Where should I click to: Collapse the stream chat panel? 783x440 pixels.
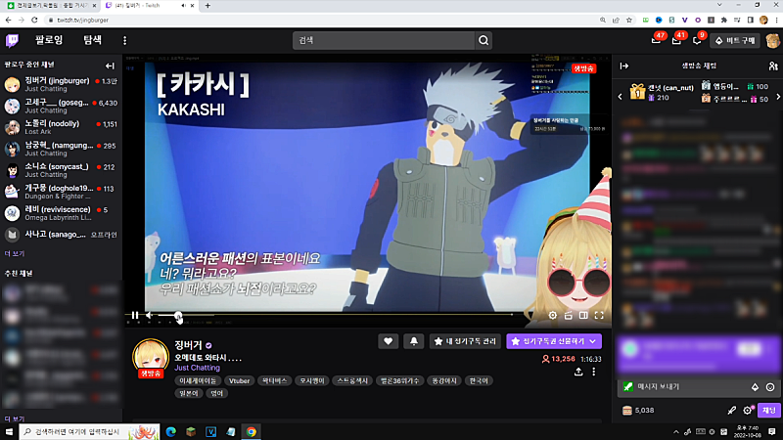624,66
